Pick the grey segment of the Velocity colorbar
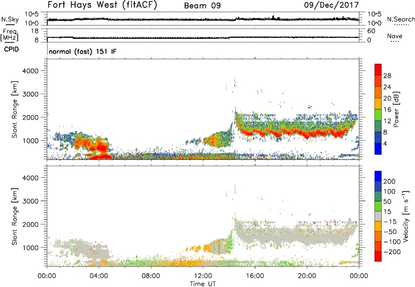 378,216
